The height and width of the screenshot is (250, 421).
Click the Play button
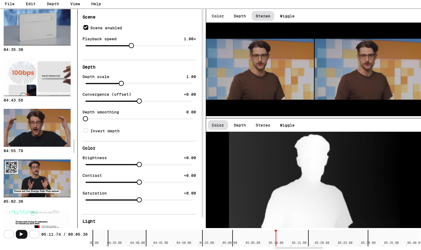[x=21, y=234]
